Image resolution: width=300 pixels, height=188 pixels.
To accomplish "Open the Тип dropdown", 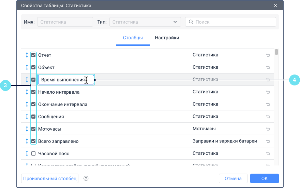I will pos(145,22).
